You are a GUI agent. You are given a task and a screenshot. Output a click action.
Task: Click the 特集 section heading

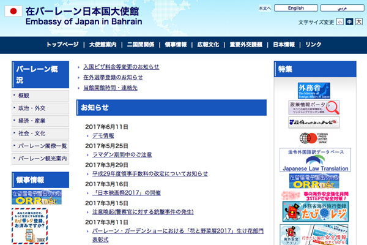(315, 69)
